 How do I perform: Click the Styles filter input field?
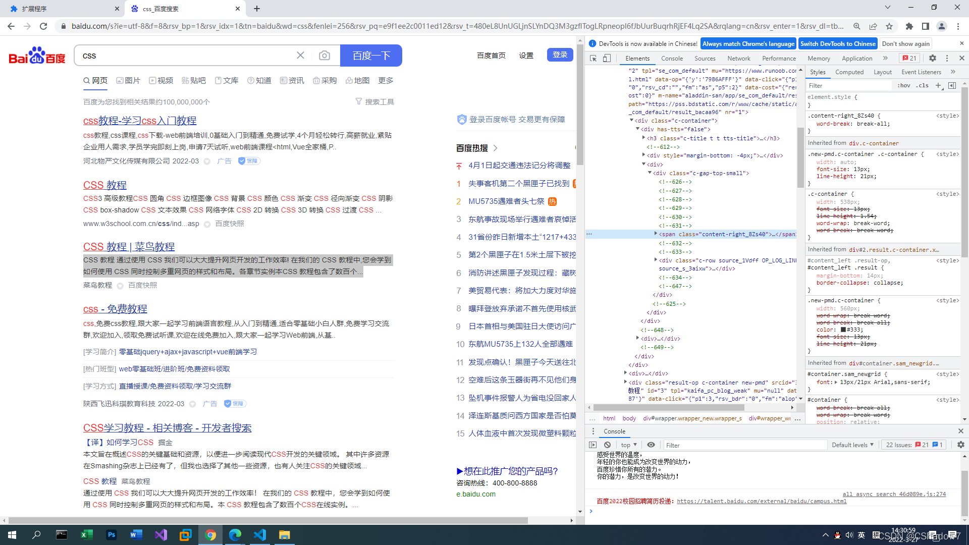(x=849, y=86)
